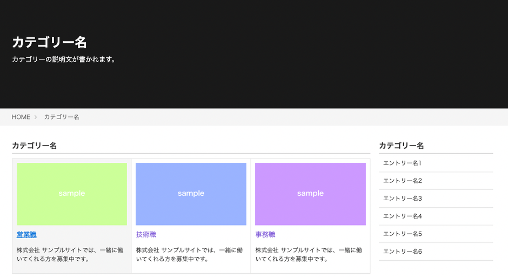The image size is (508, 277).
Task: Go to エントリー名3 in the sidebar list
Action: tap(402, 199)
